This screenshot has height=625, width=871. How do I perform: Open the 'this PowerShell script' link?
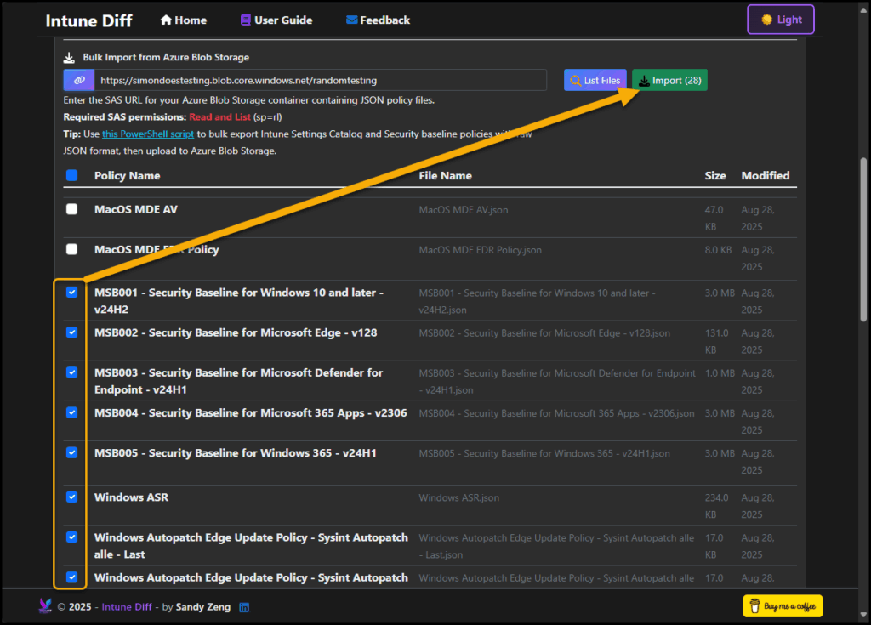pos(148,134)
